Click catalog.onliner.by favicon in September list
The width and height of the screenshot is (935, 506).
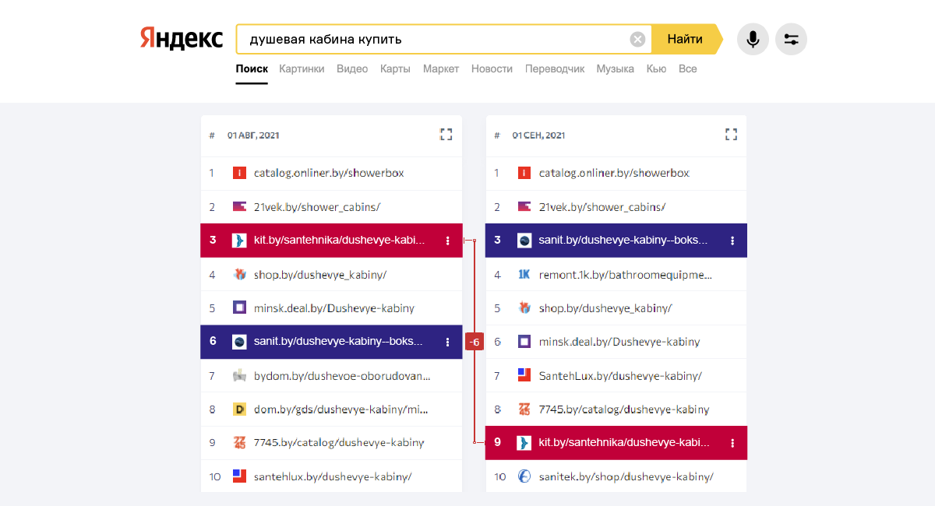(524, 173)
